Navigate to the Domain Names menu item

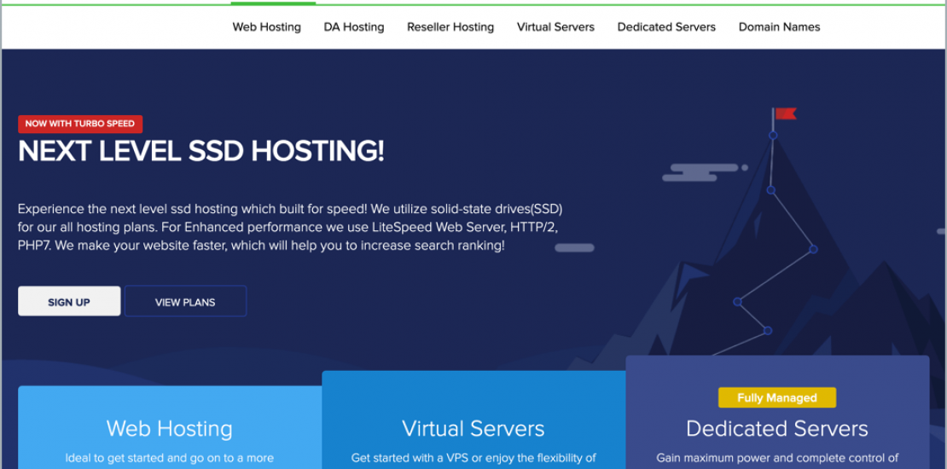pos(779,27)
